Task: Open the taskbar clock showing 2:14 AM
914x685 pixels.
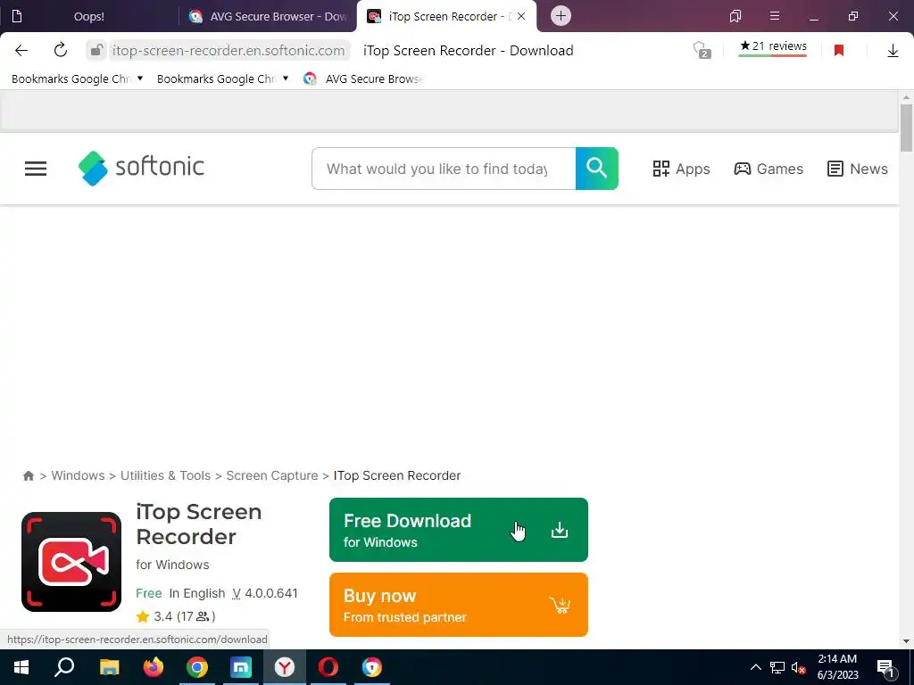Action: pos(837,667)
